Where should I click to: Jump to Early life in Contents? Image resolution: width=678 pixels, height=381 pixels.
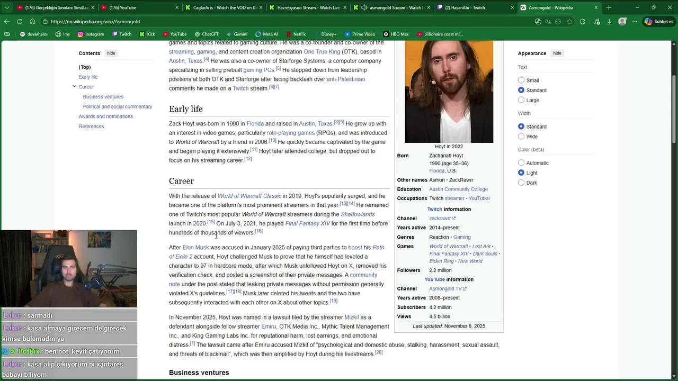pyautogui.click(x=88, y=77)
